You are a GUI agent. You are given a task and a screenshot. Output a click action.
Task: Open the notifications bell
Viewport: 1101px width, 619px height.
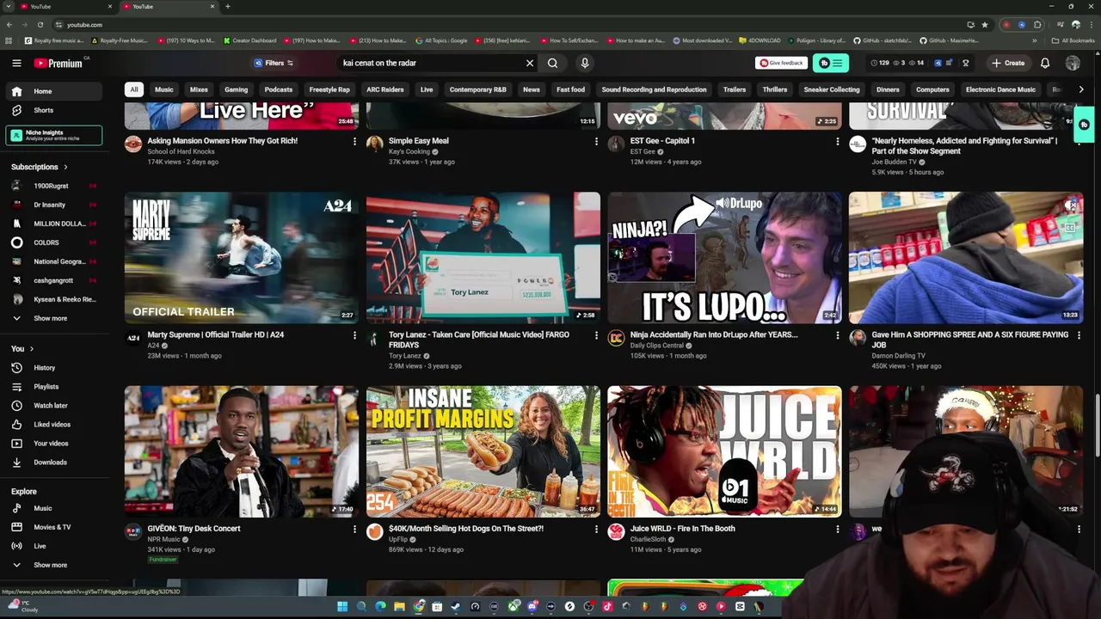pyautogui.click(x=1045, y=63)
